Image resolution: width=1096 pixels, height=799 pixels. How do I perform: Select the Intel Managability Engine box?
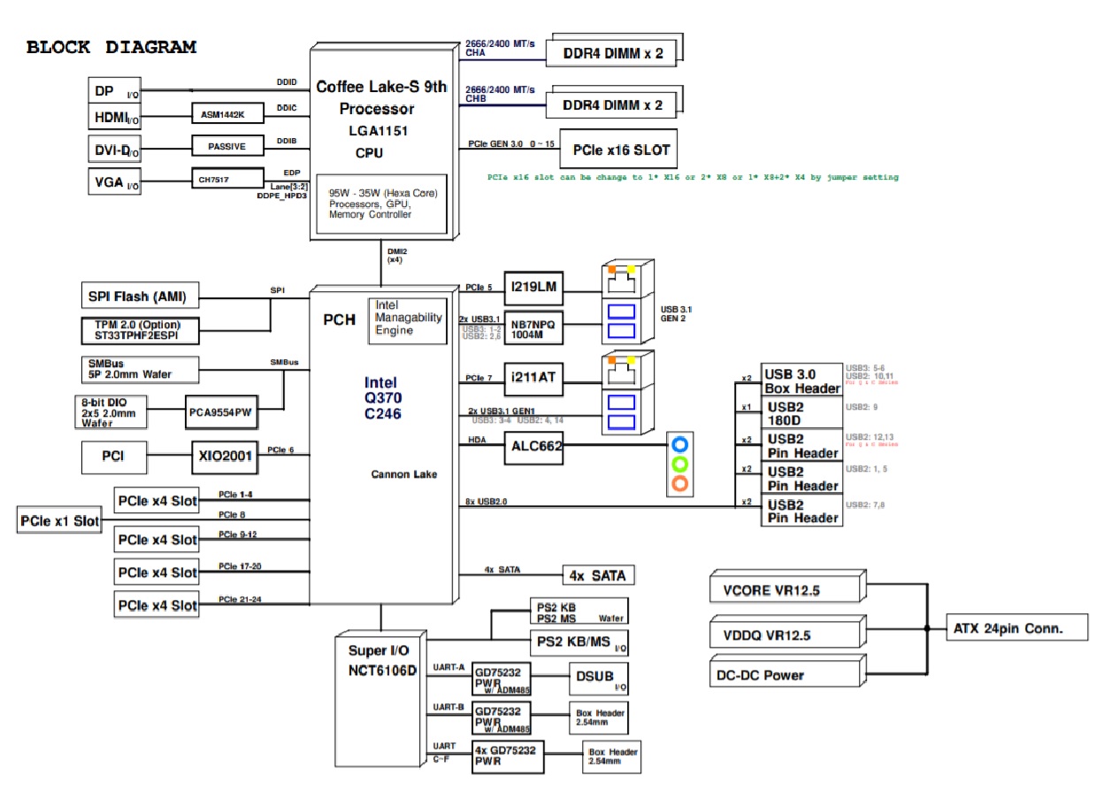(x=408, y=322)
